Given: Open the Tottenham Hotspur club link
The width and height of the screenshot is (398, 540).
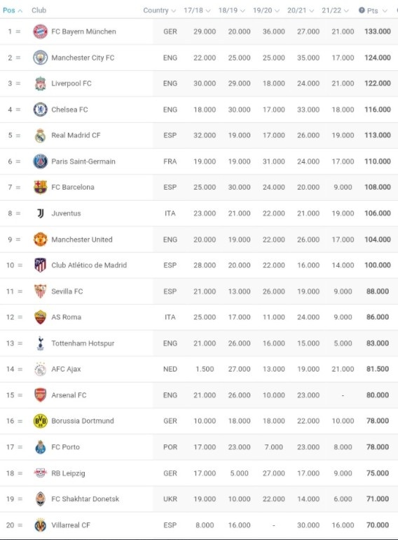Looking at the screenshot, I should click(x=83, y=343).
